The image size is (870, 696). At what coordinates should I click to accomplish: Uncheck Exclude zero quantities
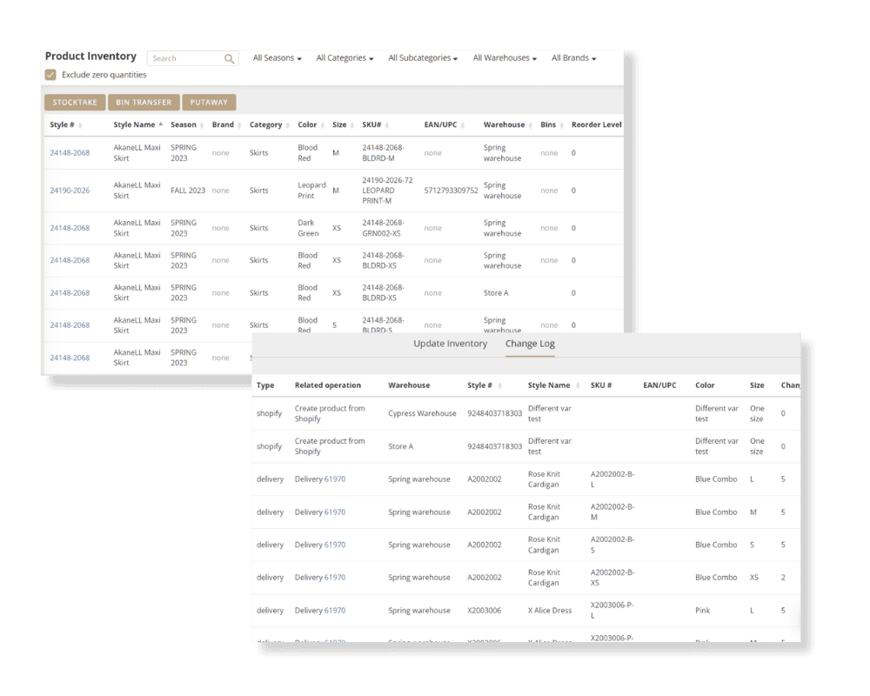50,75
